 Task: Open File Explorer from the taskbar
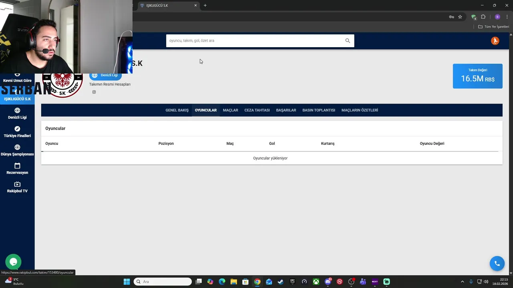tap(234, 282)
